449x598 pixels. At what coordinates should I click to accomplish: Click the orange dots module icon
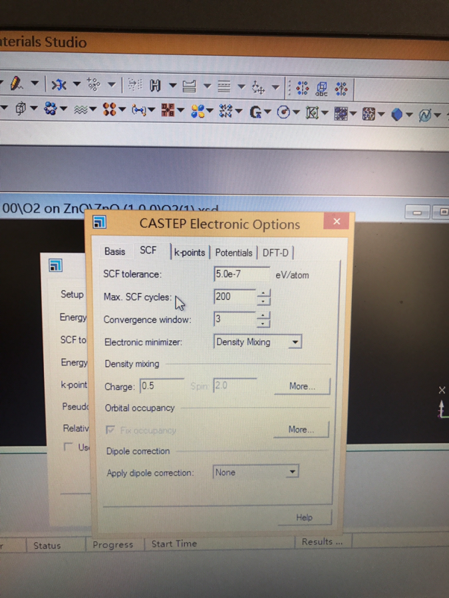(x=110, y=110)
